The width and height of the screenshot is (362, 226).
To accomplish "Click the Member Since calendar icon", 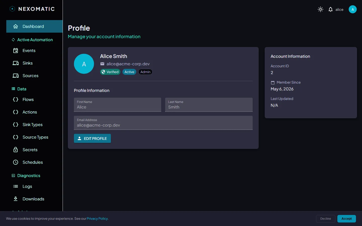I will 273,82.
